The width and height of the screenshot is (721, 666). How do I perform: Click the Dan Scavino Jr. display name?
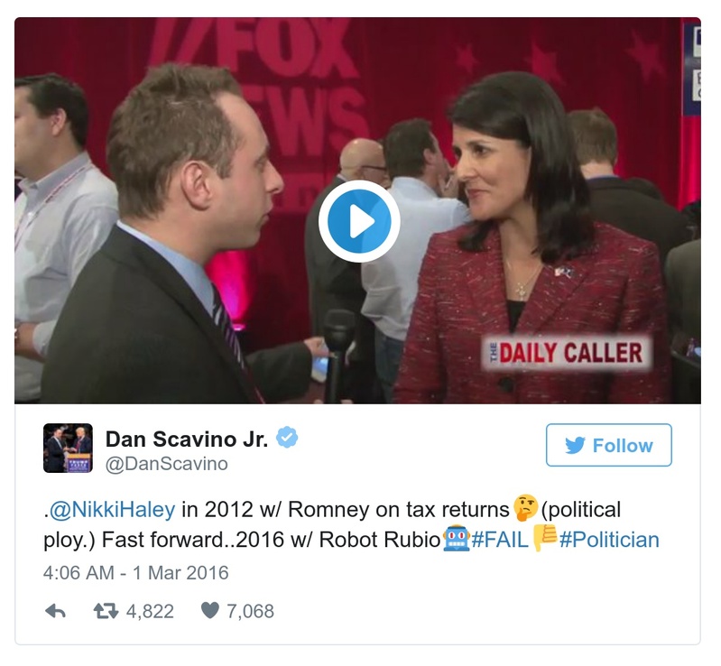pos(187,439)
